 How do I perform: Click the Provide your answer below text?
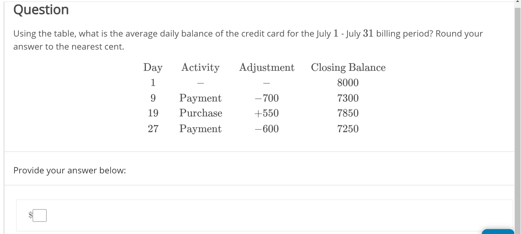69,170
